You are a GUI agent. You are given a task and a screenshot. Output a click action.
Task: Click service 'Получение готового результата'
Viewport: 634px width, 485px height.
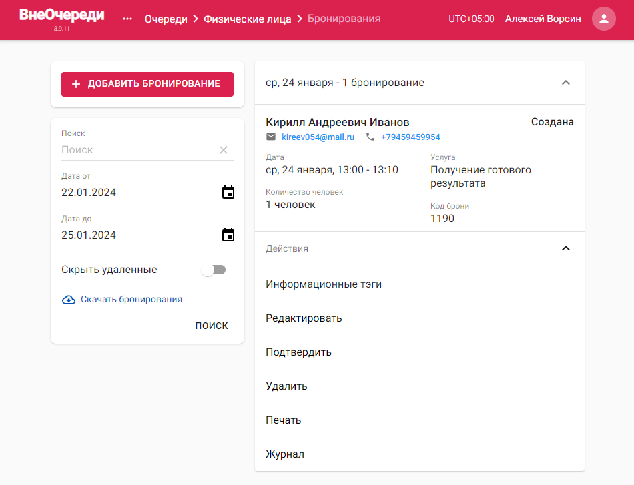coord(481,177)
